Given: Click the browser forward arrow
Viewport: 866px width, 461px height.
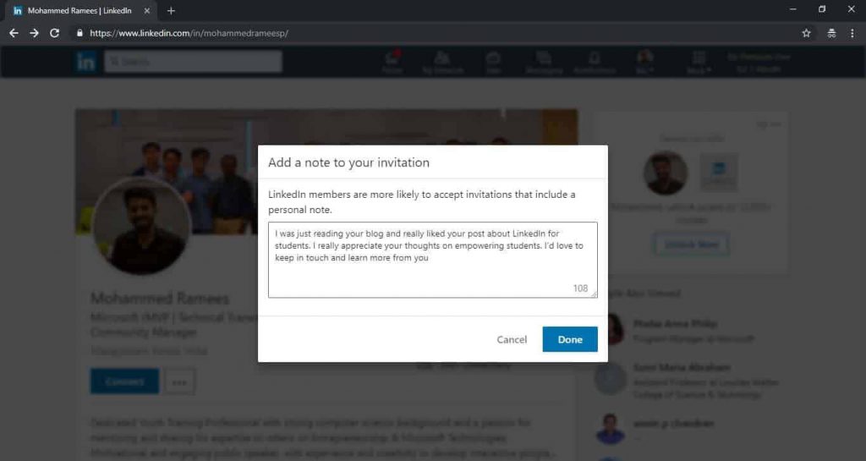Looking at the screenshot, I should click(x=34, y=33).
